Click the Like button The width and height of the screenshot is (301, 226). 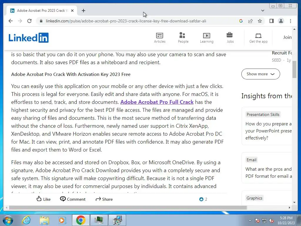click(x=44, y=199)
